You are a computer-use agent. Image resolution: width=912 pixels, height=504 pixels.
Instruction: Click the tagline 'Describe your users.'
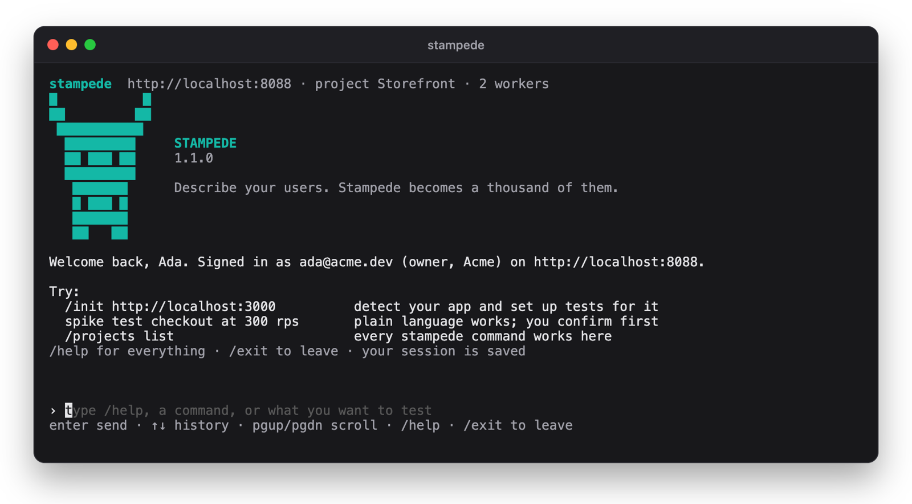[x=252, y=188]
